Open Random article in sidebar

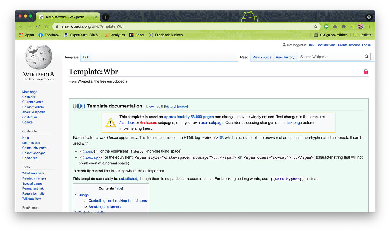[33, 107]
